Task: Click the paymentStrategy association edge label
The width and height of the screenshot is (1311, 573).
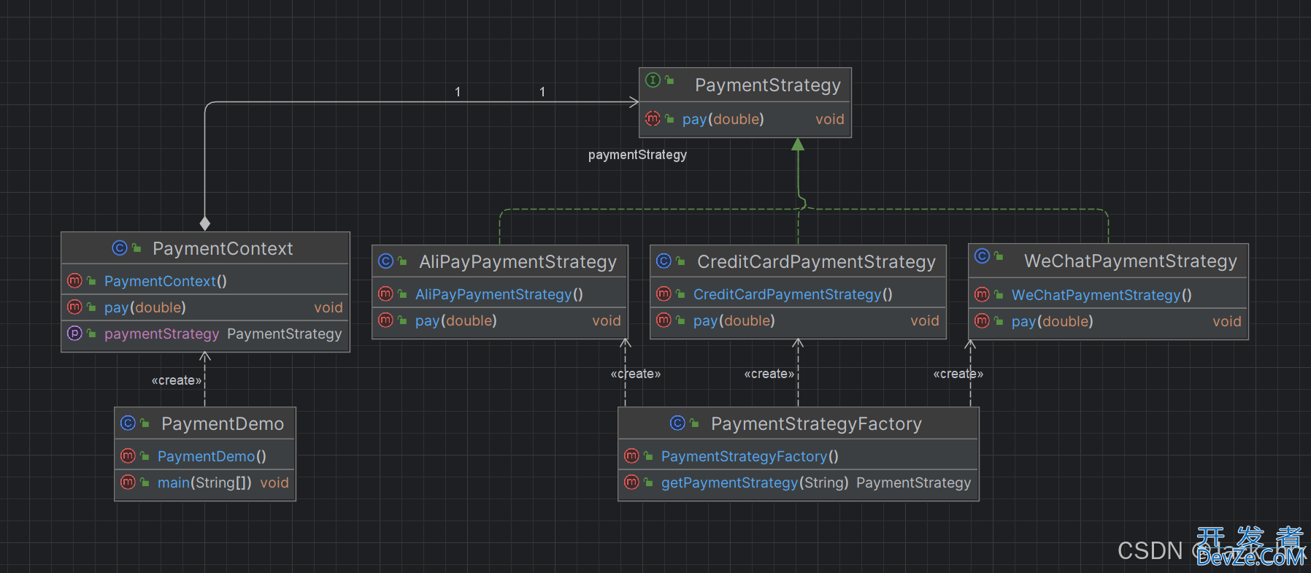Action: 637,155
